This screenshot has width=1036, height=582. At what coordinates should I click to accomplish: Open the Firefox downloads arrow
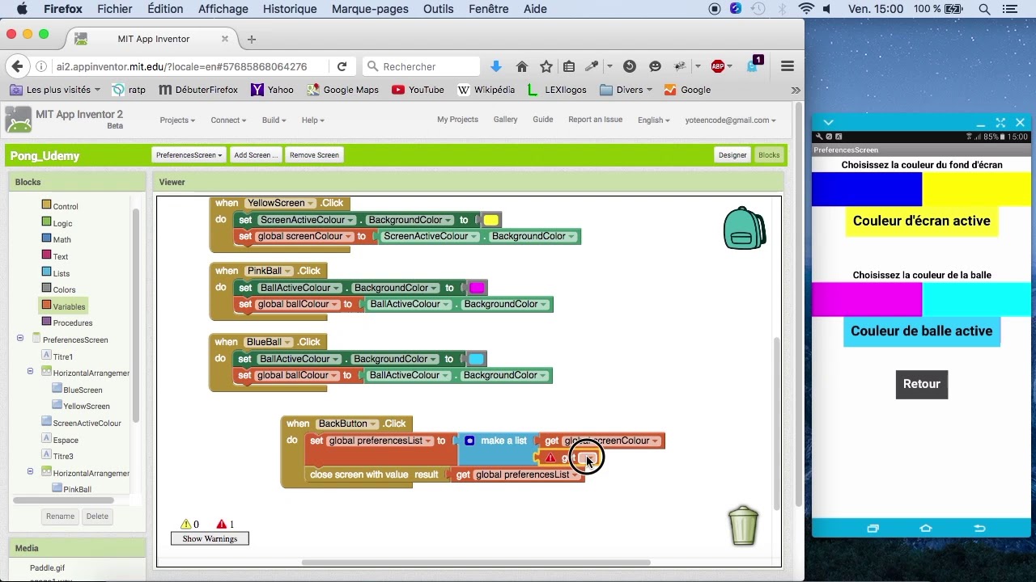496,66
